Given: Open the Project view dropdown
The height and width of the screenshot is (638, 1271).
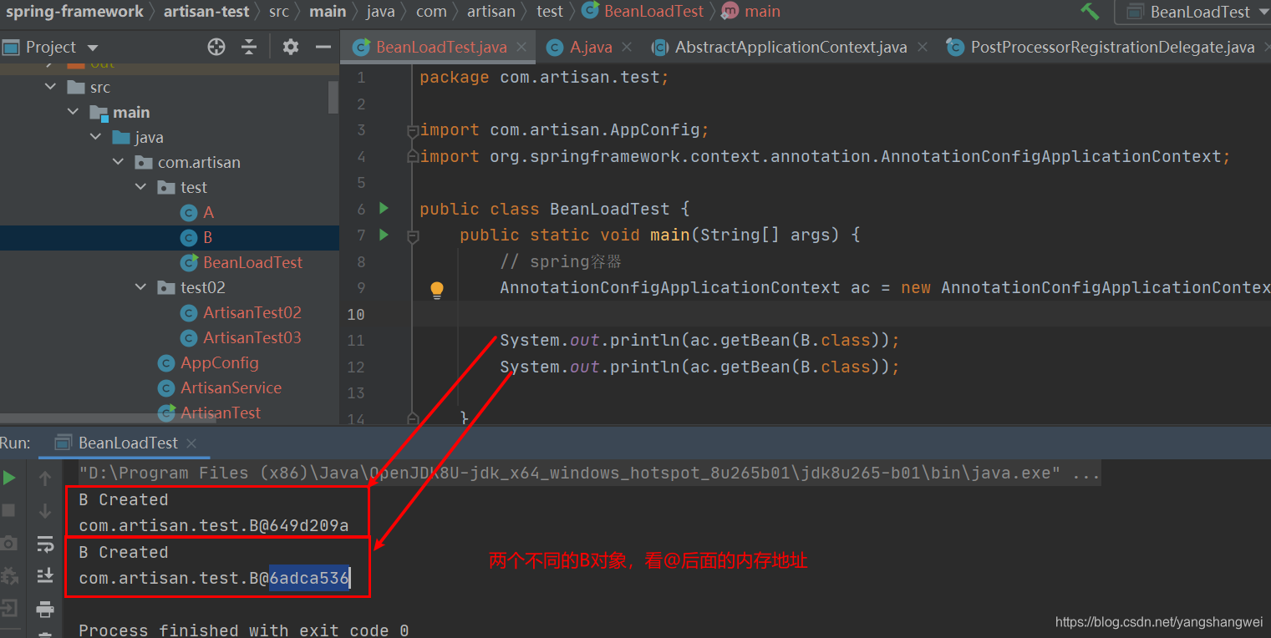Looking at the screenshot, I should (x=93, y=48).
